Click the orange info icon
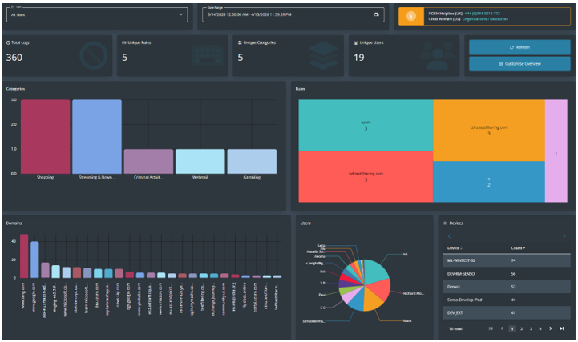This screenshot has height=342, width=578. click(411, 16)
